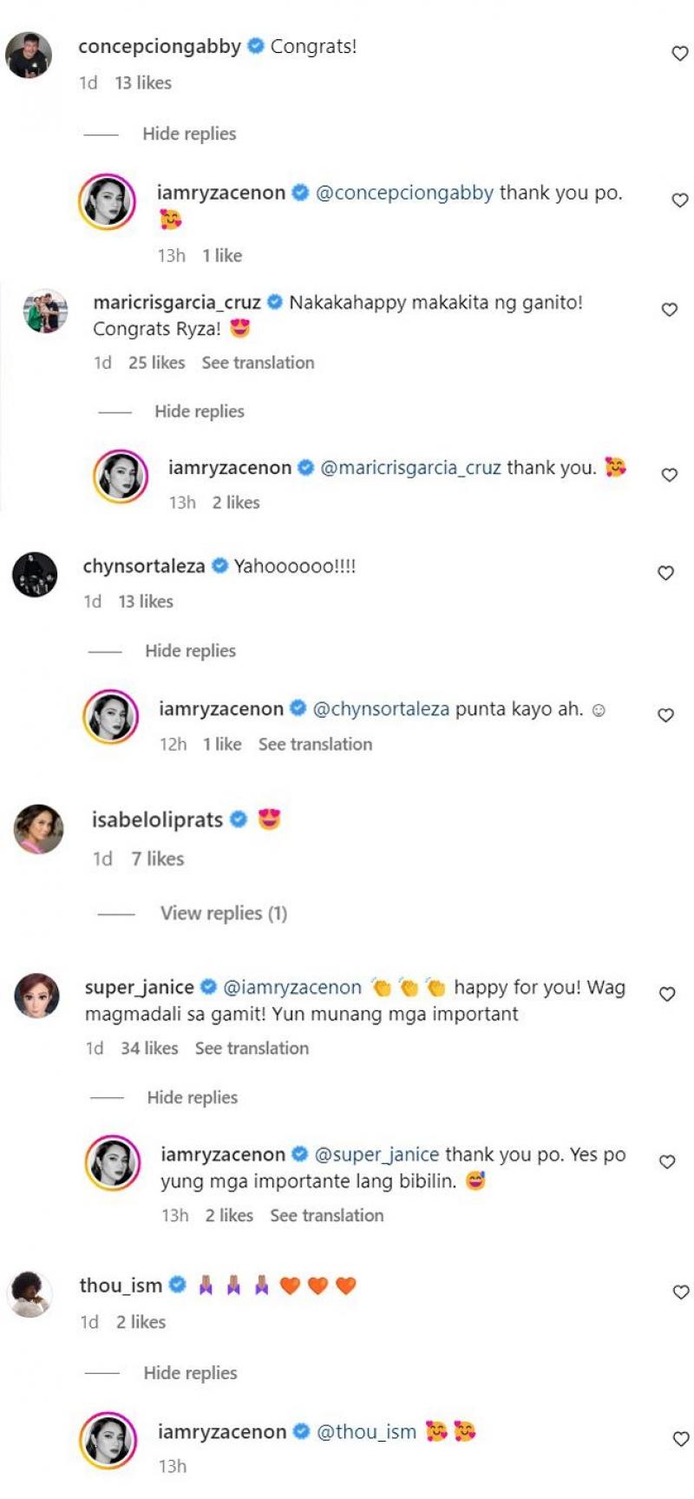See translation of the punta kayo reply
Screen dimensions: 694x1499
pos(315,744)
